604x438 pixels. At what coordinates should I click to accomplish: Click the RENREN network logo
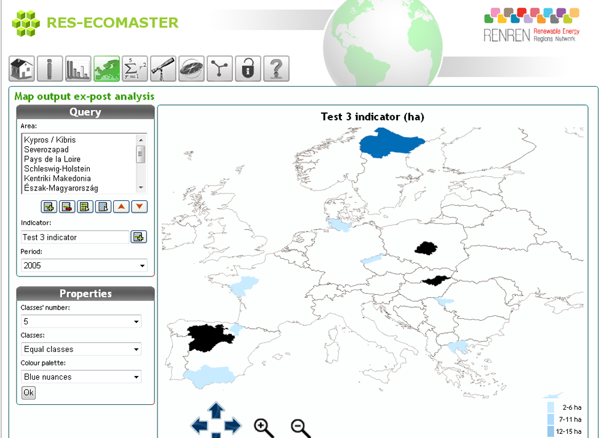(x=531, y=25)
